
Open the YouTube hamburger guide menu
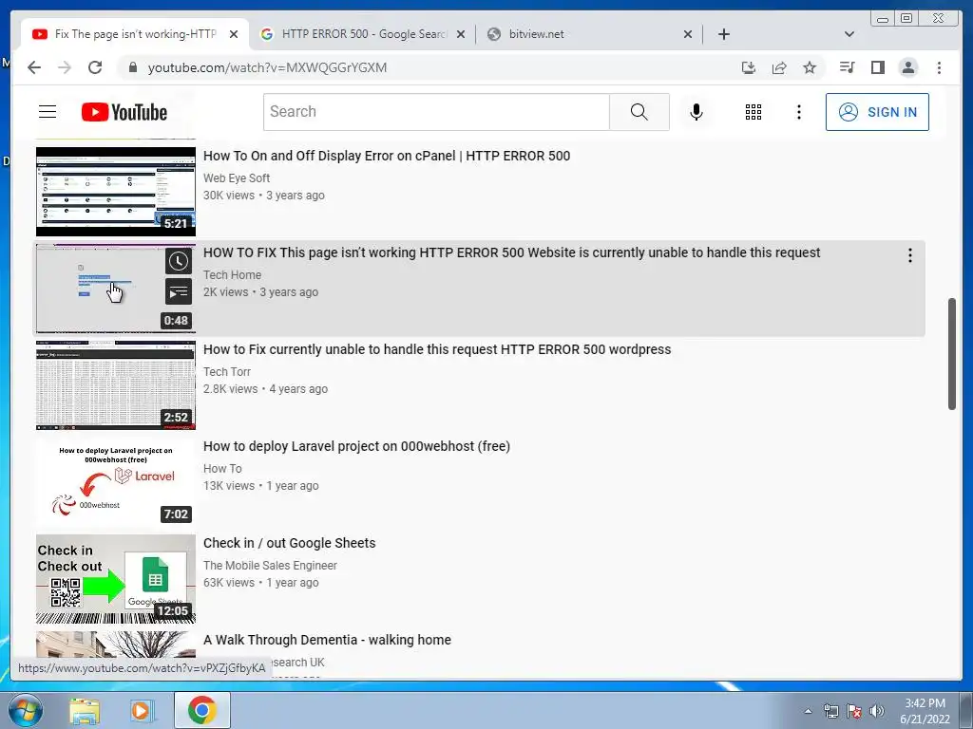click(48, 112)
